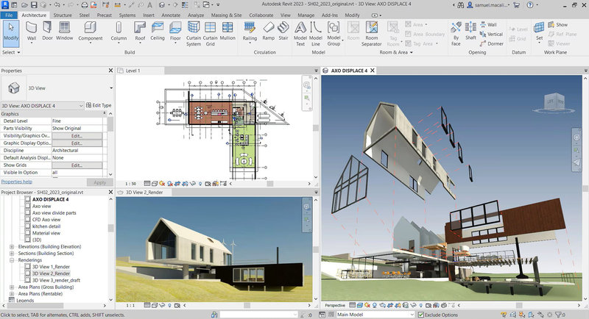Image resolution: width=589 pixels, height=319 pixels.
Task: Expand the Elevations (Building Elevation) node
Action: pyautogui.click(x=11, y=246)
